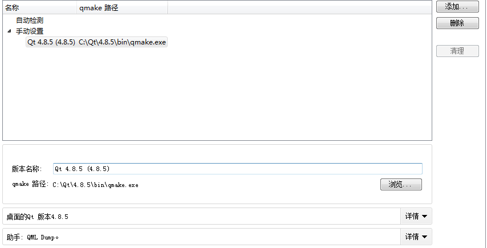Click the qmake path text beside 浏览
487x248 pixels.
point(95,185)
